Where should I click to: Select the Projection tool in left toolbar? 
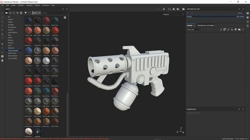click(x=2, y=22)
